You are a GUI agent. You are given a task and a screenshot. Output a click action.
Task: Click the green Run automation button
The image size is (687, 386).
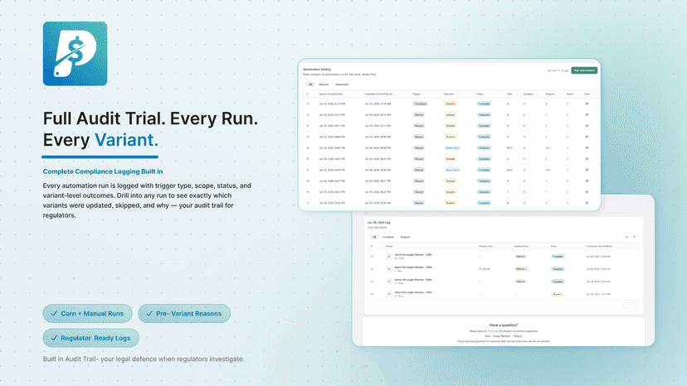pyautogui.click(x=584, y=70)
